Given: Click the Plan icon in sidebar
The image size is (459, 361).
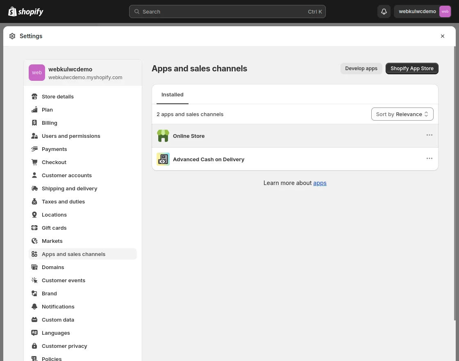Looking at the screenshot, I should click(34, 110).
